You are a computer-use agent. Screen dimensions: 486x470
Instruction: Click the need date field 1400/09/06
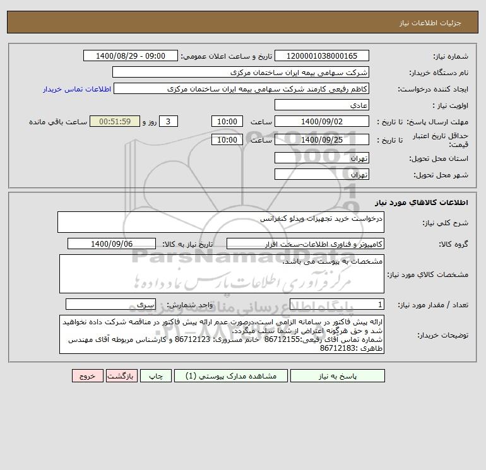(x=112, y=244)
